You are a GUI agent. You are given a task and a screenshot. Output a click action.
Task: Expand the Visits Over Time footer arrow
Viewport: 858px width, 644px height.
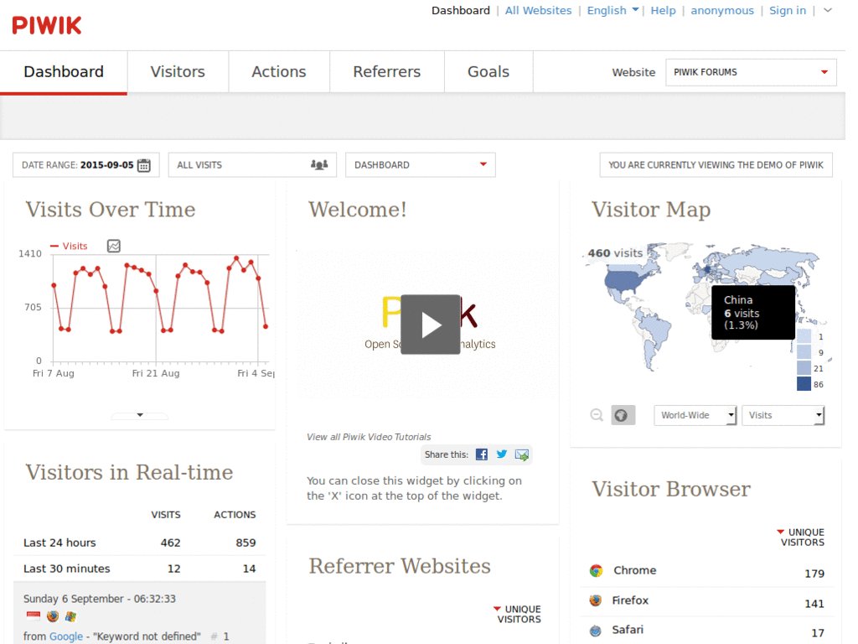pyautogui.click(x=140, y=415)
